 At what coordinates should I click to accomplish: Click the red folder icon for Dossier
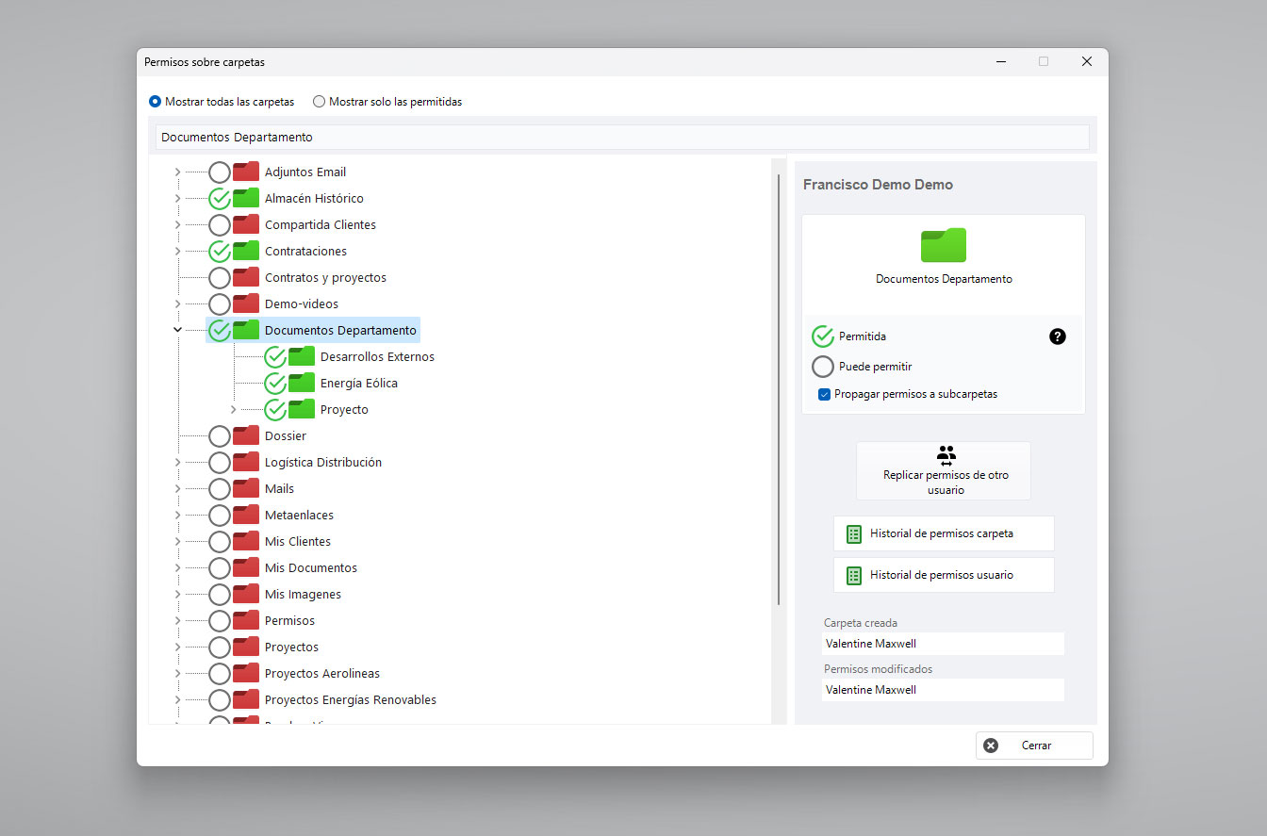[246, 435]
